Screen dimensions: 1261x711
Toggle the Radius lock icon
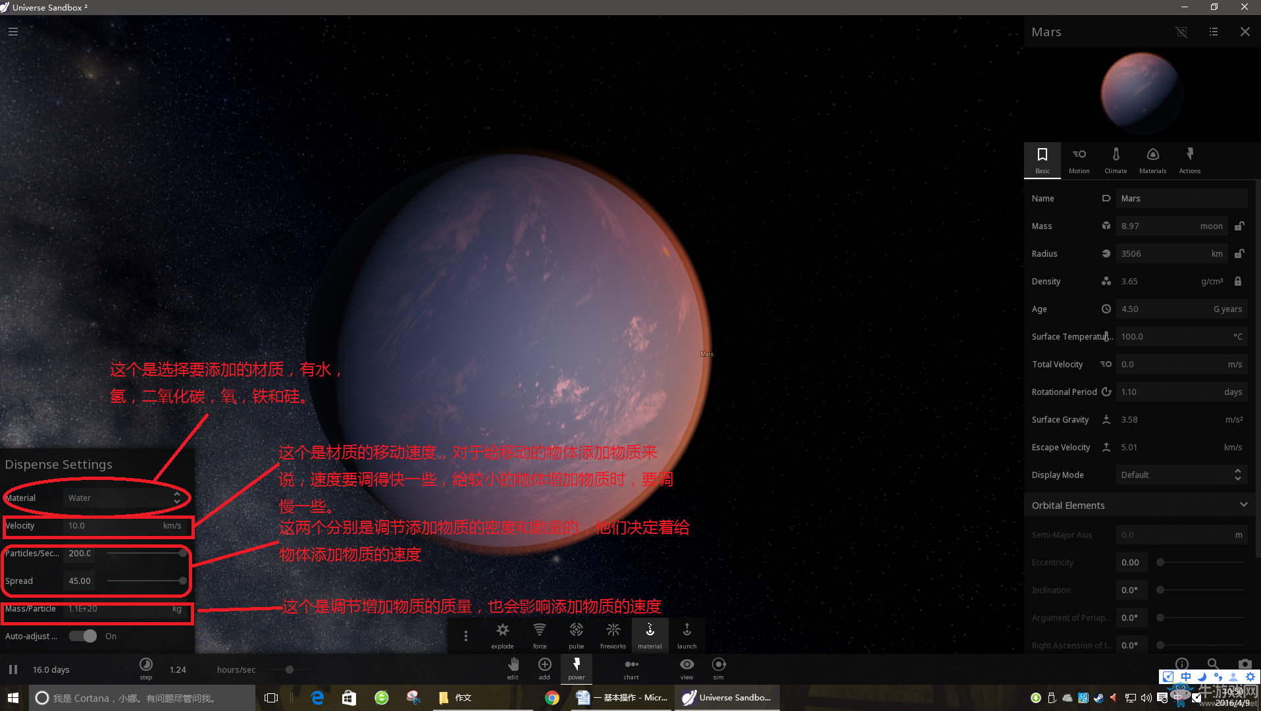pos(1239,253)
